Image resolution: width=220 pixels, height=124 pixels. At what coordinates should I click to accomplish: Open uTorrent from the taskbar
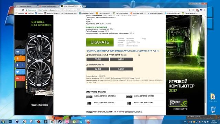(74, 122)
